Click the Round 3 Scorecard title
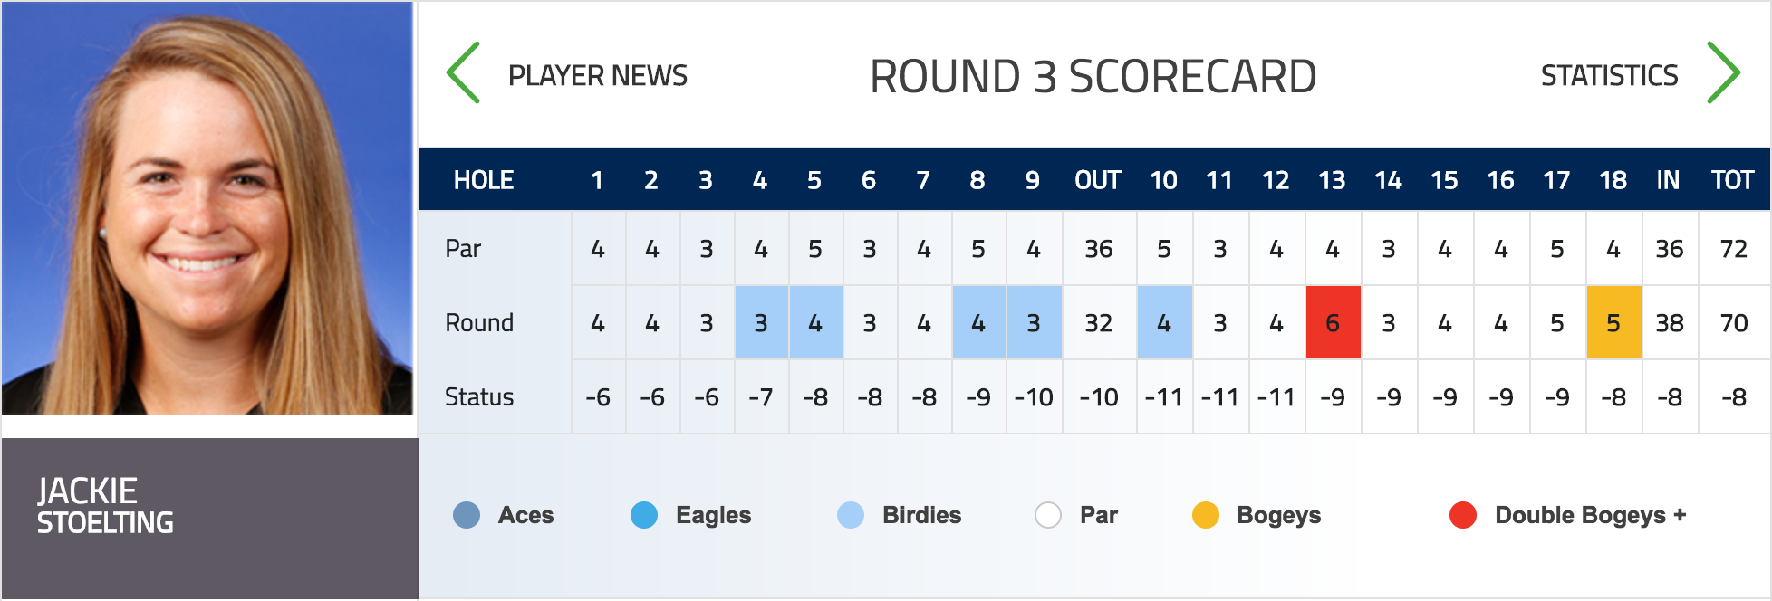The width and height of the screenshot is (1772, 601). pyautogui.click(x=1093, y=76)
